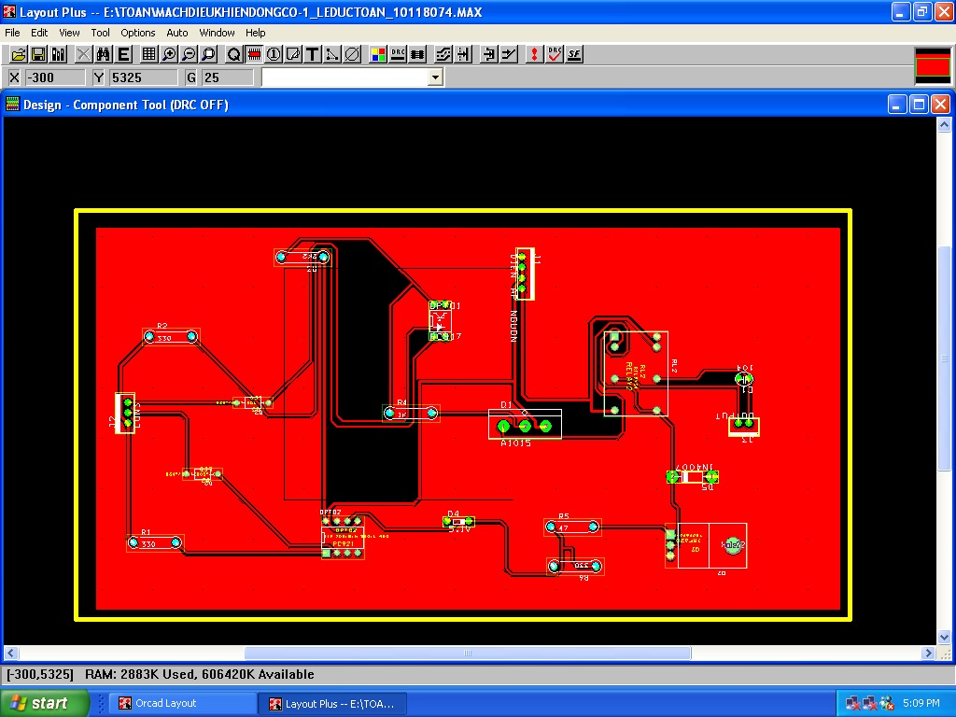This screenshot has height=717, width=956.
Task: Click the horizontal scrollbar right arrow
Action: click(929, 653)
